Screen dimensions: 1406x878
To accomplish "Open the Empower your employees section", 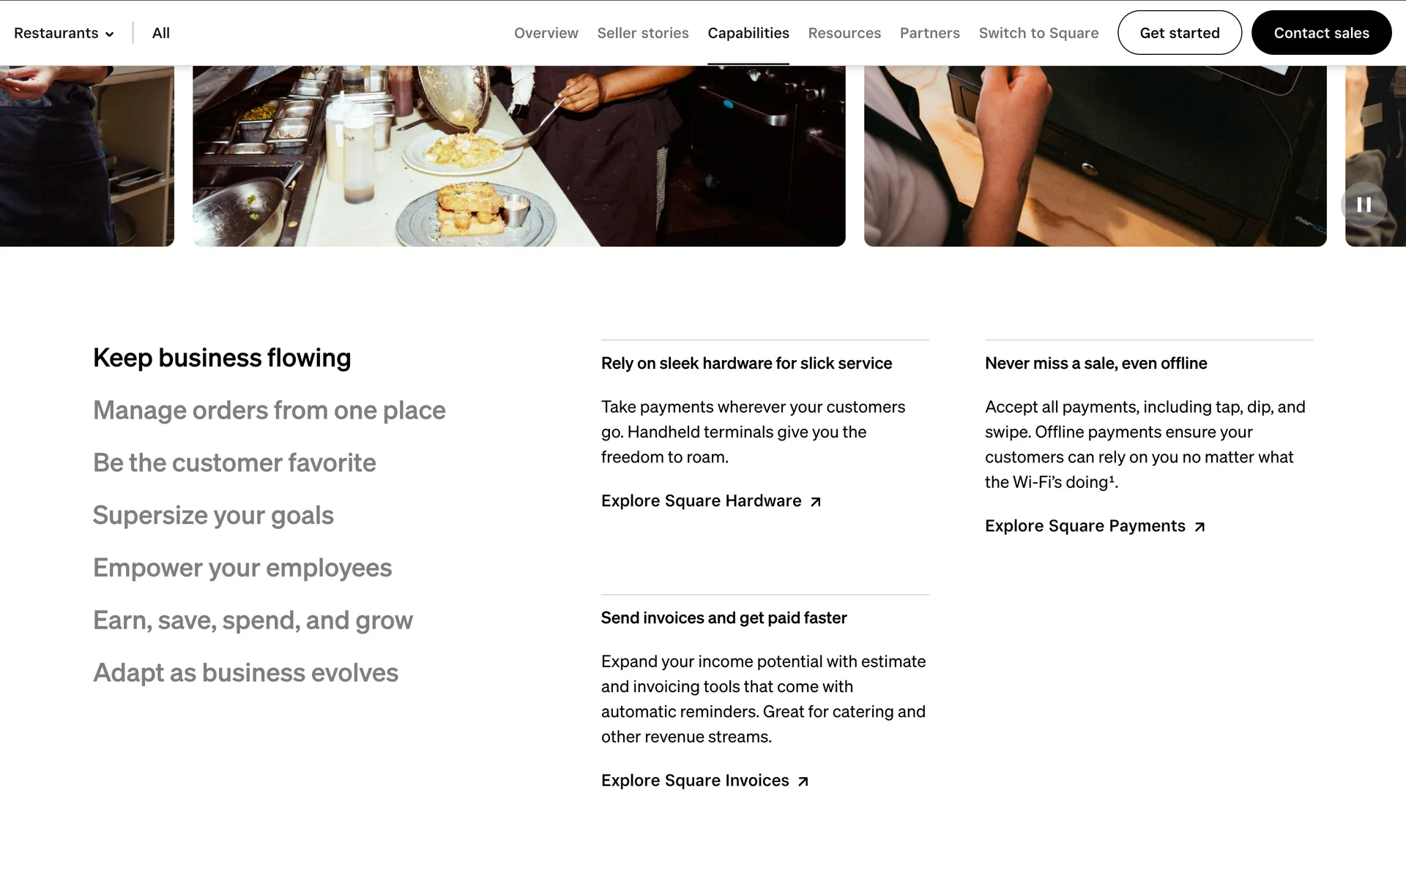I will click(242, 569).
